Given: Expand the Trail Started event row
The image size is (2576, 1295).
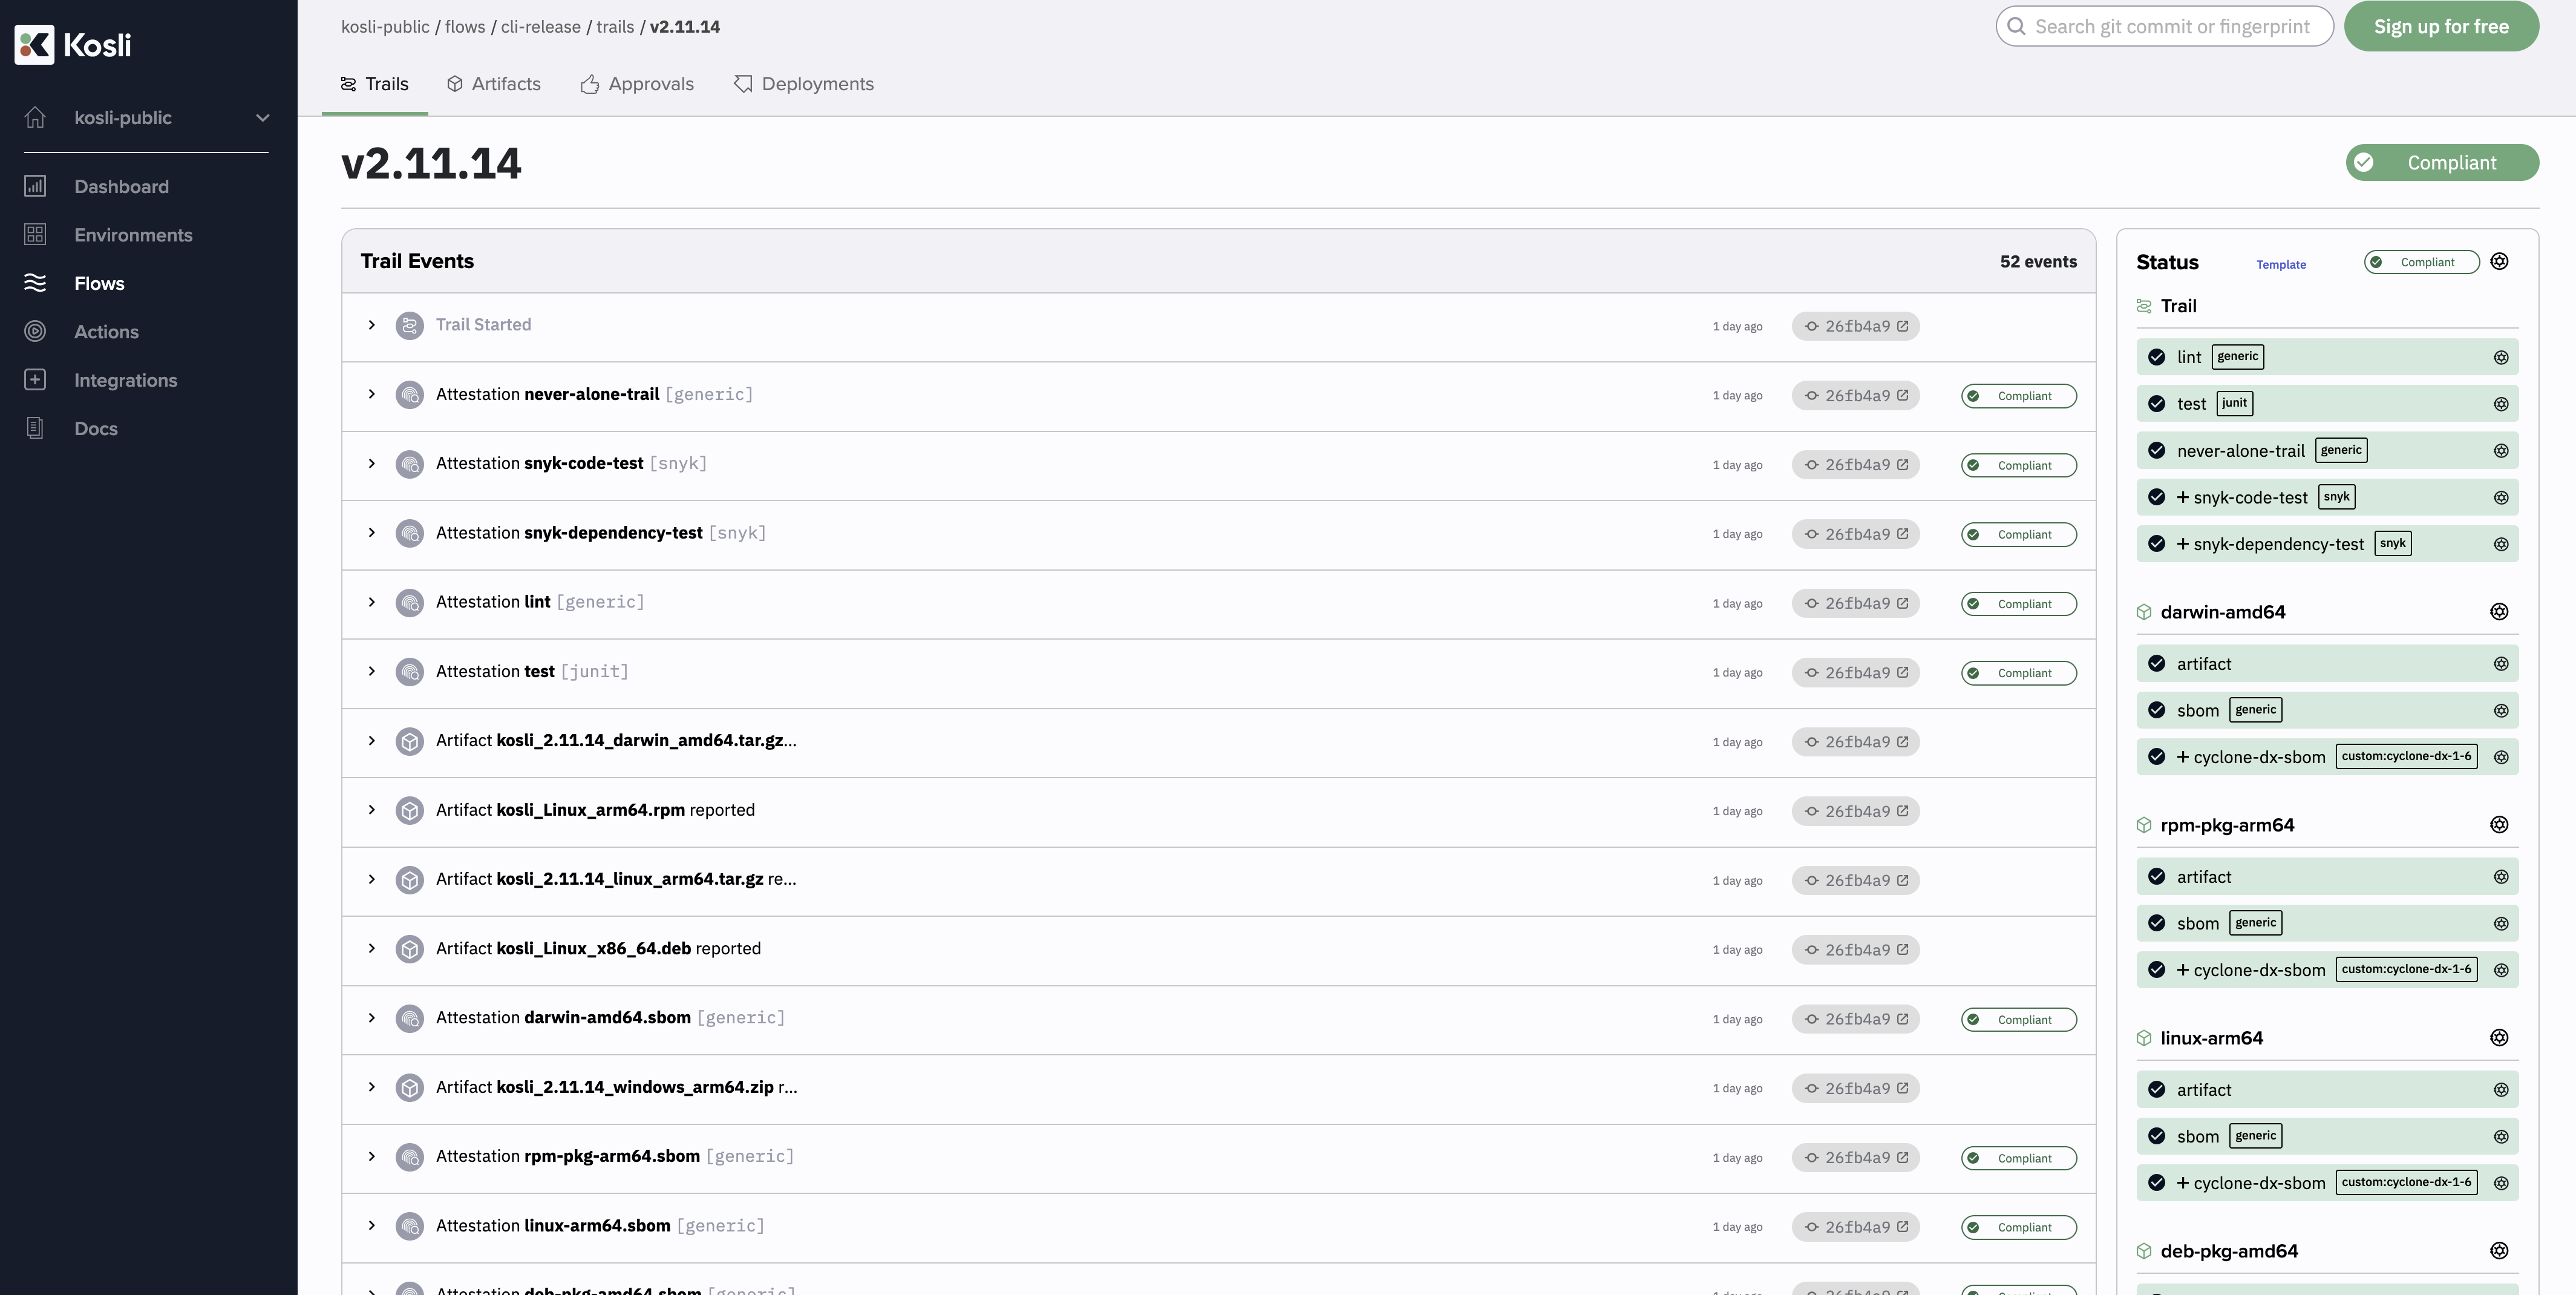Looking at the screenshot, I should coord(371,325).
